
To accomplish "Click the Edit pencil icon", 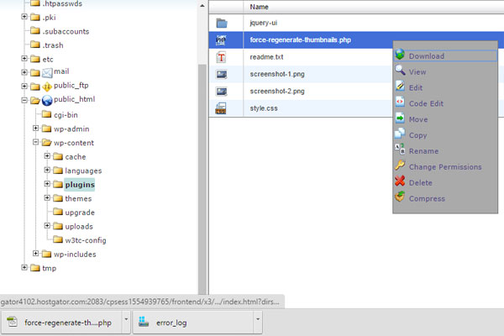I will click(x=400, y=87).
